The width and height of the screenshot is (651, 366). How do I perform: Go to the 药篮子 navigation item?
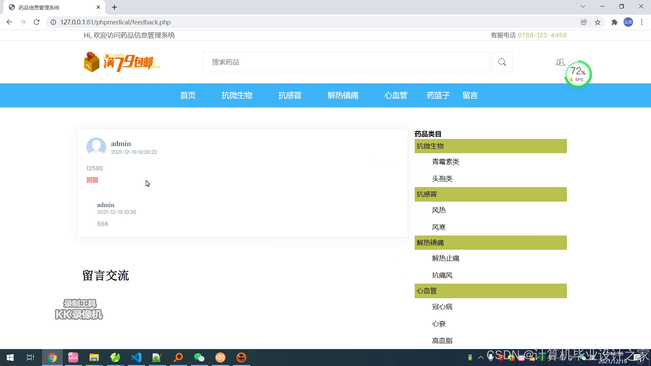click(438, 96)
